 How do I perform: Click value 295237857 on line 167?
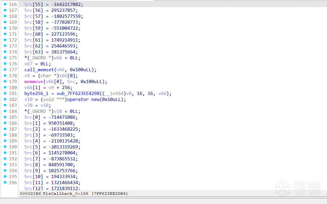(x=63, y=10)
